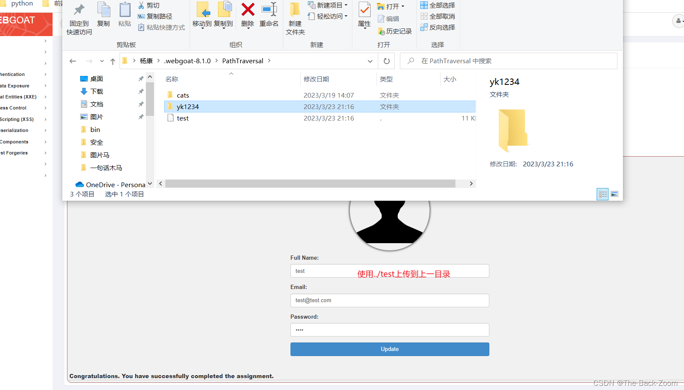The image size is (684, 390).
Task: Switch to details view icon
Action: click(603, 194)
